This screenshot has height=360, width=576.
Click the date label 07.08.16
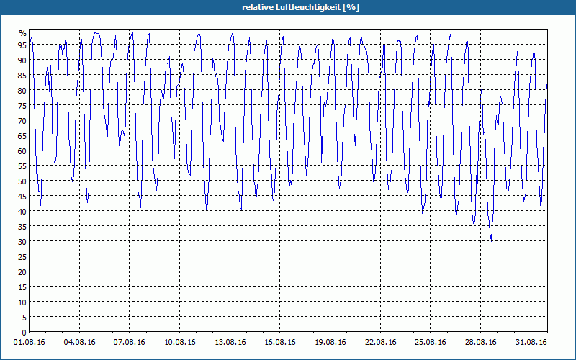tap(130, 343)
